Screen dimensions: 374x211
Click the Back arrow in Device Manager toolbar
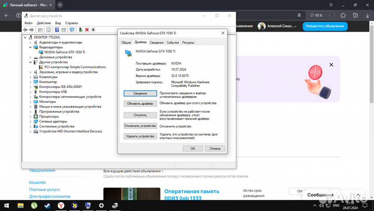point(25,30)
